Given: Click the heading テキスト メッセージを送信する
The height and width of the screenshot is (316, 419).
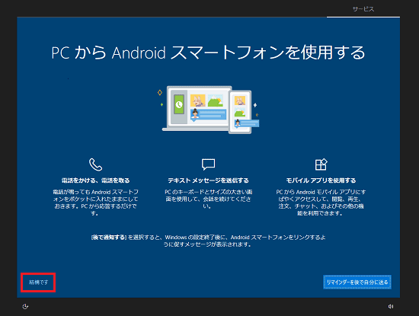Looking at the screenshot, I should point(208,180).
